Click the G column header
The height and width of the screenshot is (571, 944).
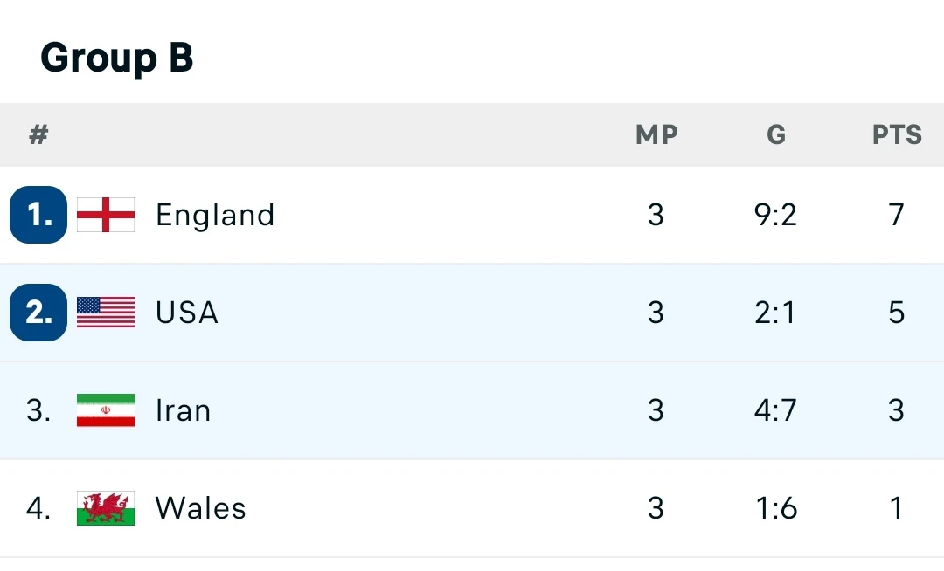click(x=776, y=135)
